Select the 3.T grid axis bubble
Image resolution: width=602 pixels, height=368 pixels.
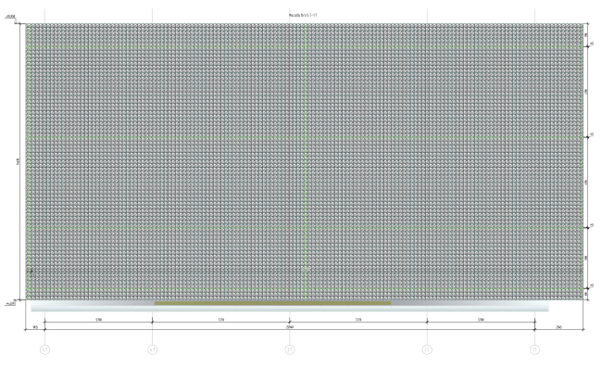pos(290,349)
